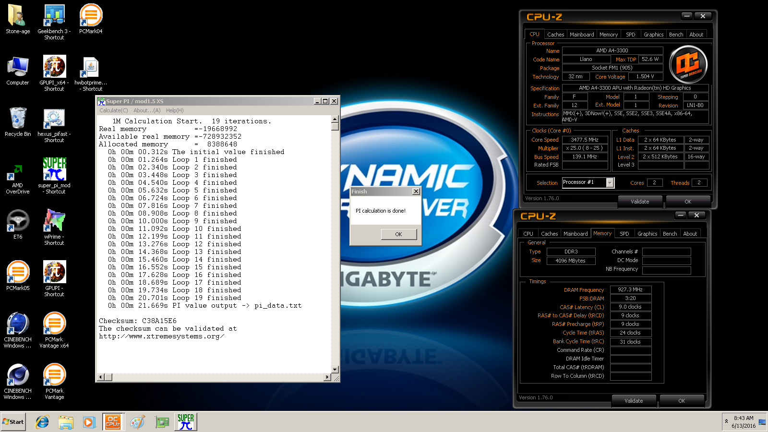Open Graphics tab in bottom CPU-Z window

[647, 234]
